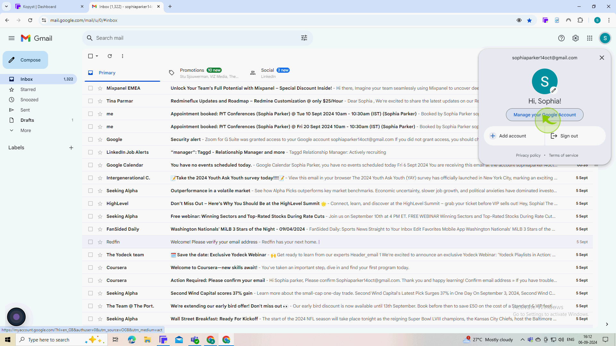Open the Support help question-mark icon
The width and height of the screenshot is (616, 346).
point(561,38)
